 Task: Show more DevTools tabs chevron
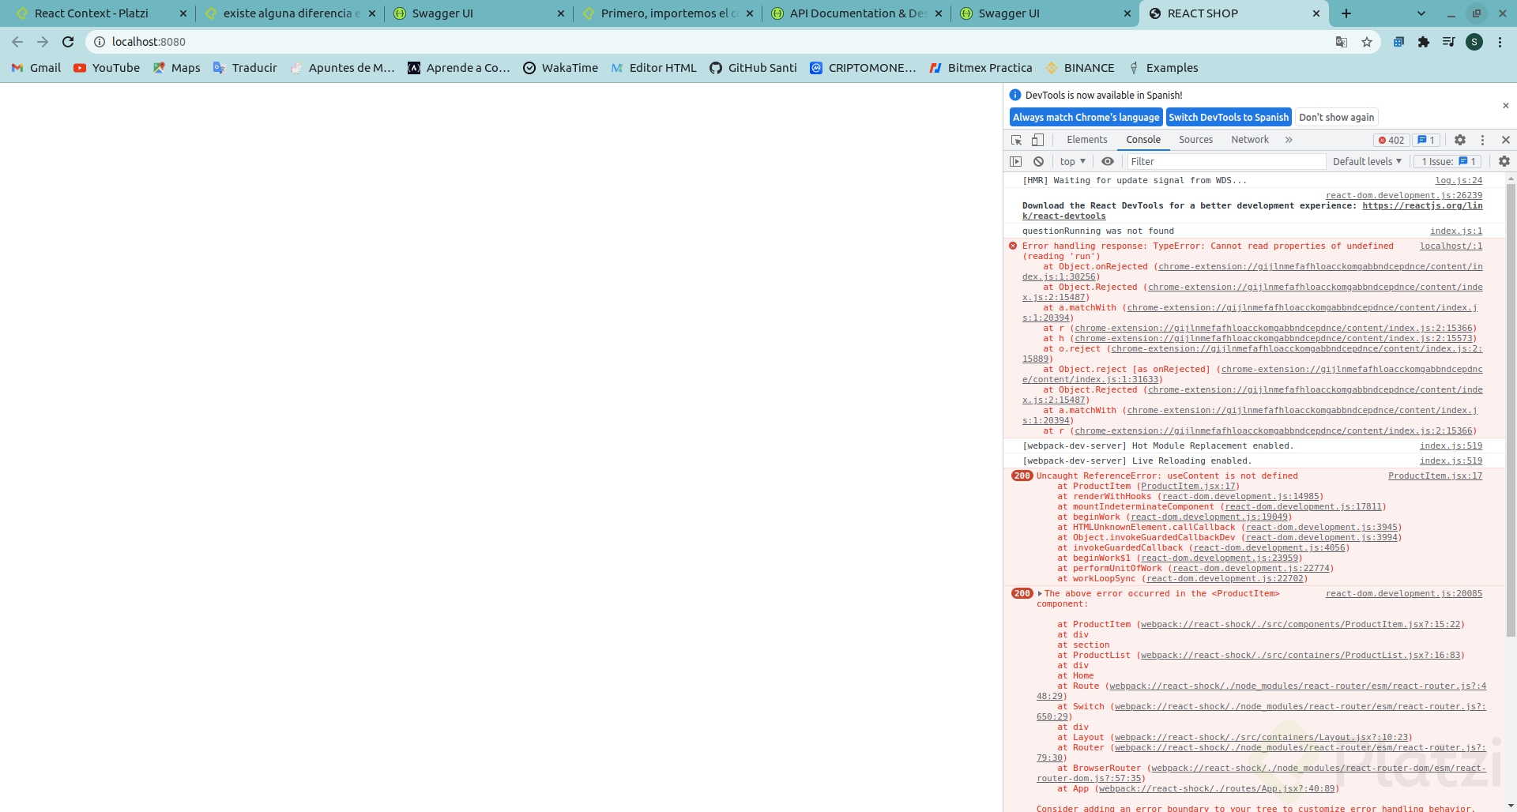(1289, 140)
